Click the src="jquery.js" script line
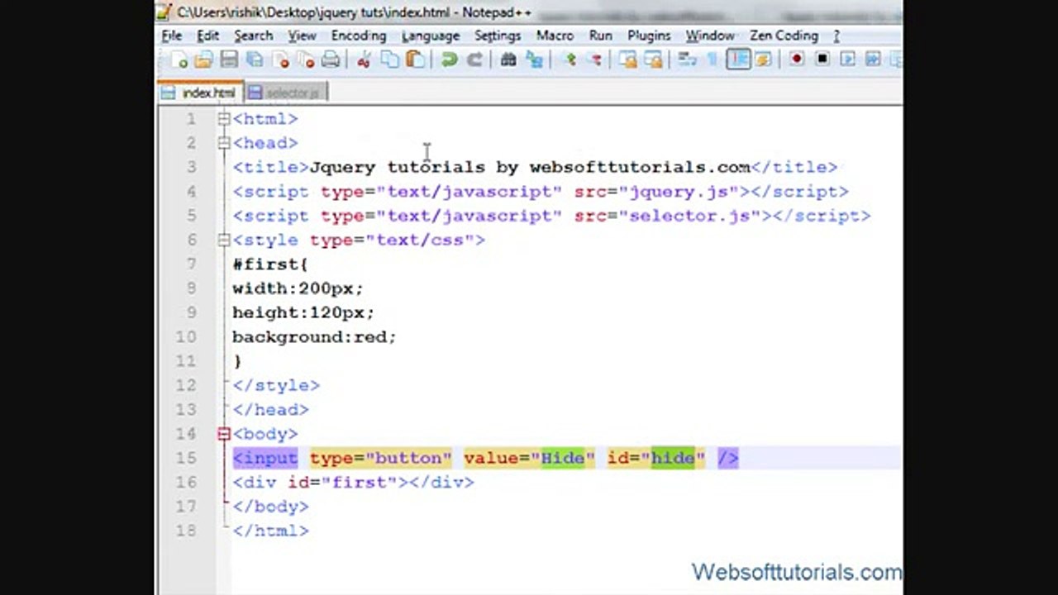 click(x=541, y=192)
